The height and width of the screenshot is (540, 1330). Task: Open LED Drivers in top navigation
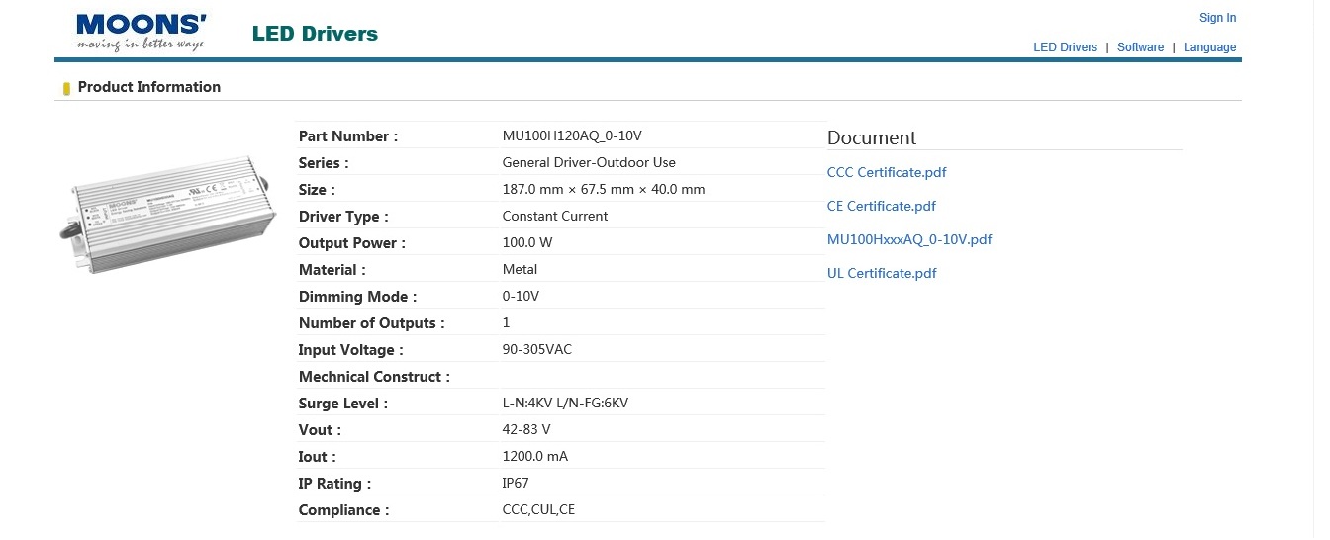coord(1065,47)
